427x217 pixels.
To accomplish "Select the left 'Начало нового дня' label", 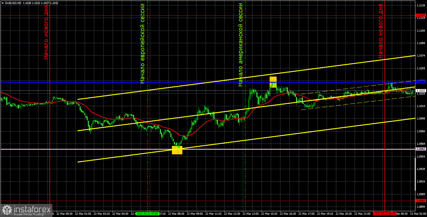I will 46,32.
